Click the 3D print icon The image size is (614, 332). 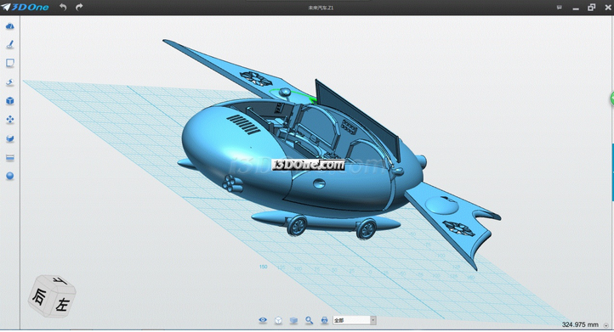click(324, 320)
